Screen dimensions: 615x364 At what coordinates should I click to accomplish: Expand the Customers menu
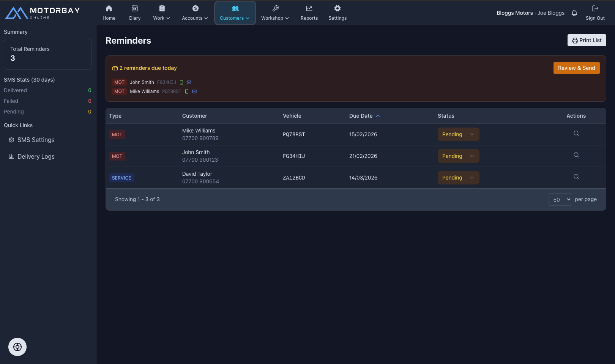[x=235, y=13]
